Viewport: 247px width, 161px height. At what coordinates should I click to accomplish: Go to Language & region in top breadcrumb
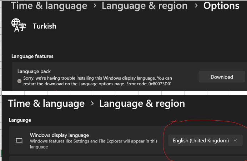click(145, 6)
